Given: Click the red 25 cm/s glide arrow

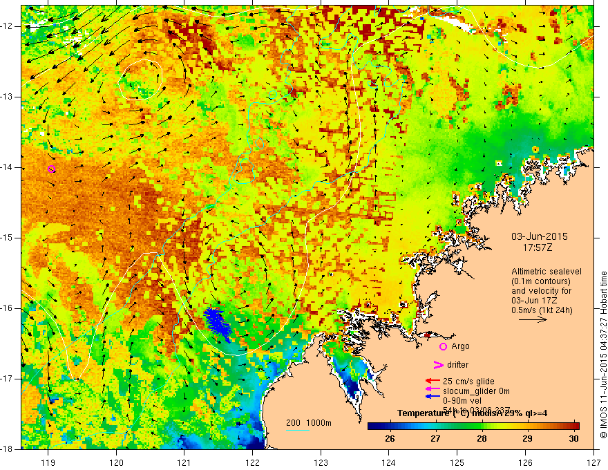Looking at the screenshot, I should pyautogui.click(x=433, y=381).
